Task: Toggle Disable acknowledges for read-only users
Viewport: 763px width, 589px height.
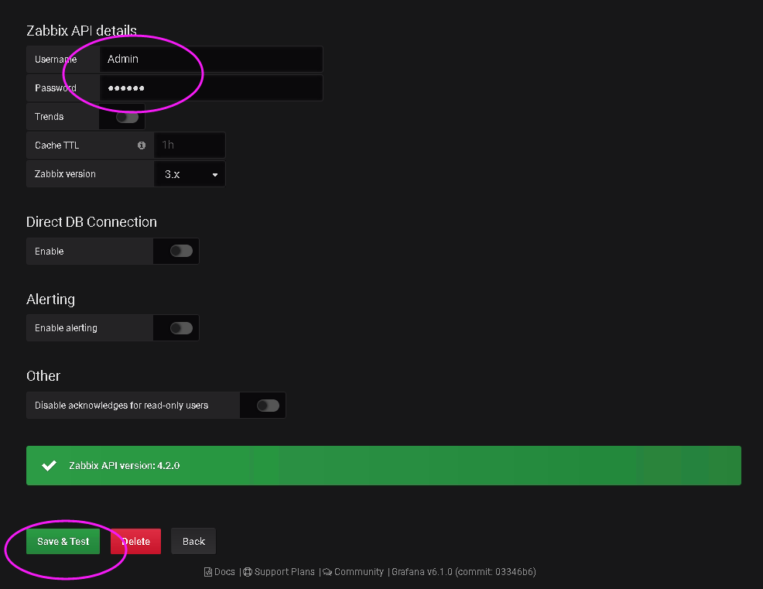Action: click(x=268, y=406)
